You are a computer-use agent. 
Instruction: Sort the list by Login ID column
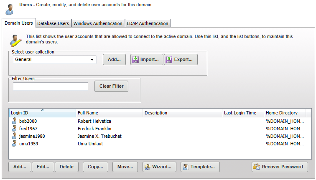[x=42, y=113]
